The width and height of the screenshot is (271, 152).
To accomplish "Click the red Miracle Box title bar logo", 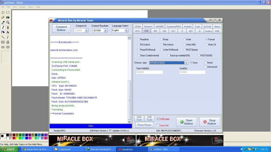I will point(51,20).
